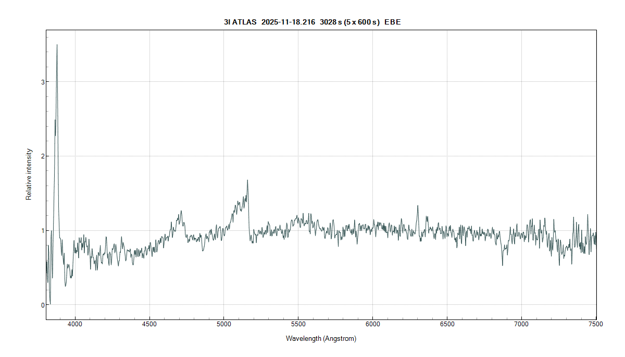
Task: Click the bottom of the absorption dip near 6870 Angstrom
Action: click(x=503, y=265)
